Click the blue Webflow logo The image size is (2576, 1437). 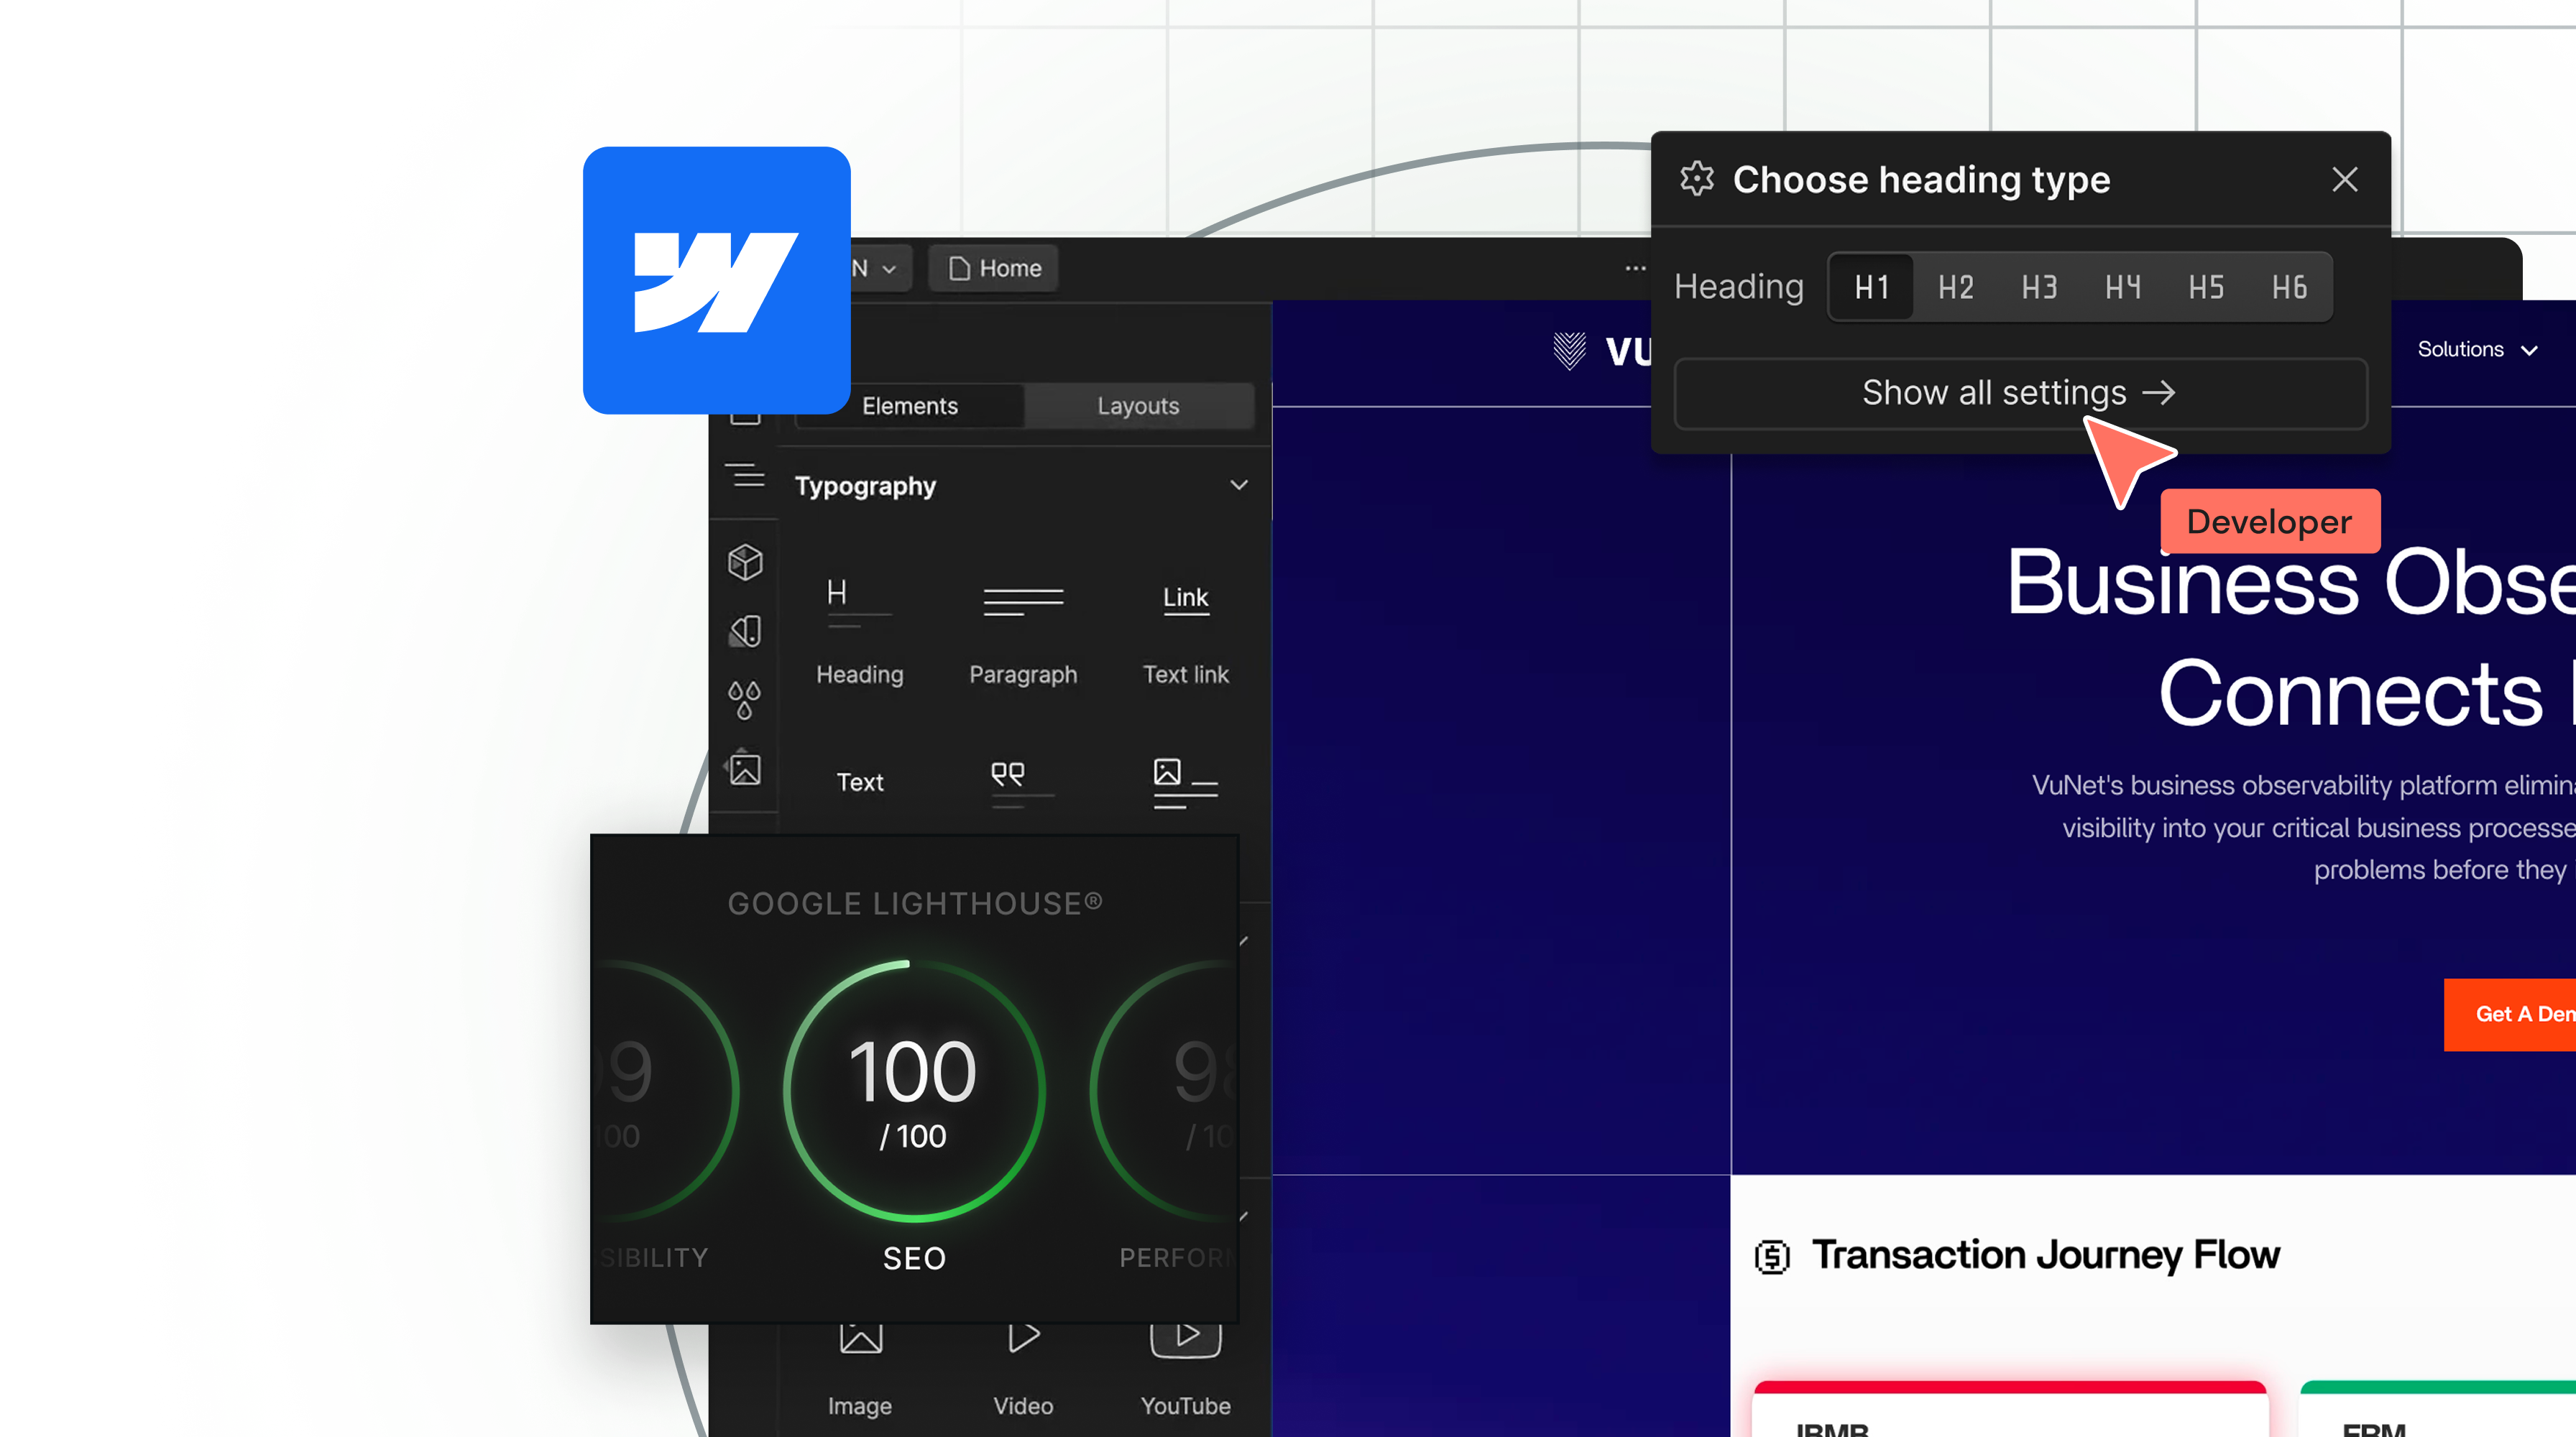[x=716, y=281]
